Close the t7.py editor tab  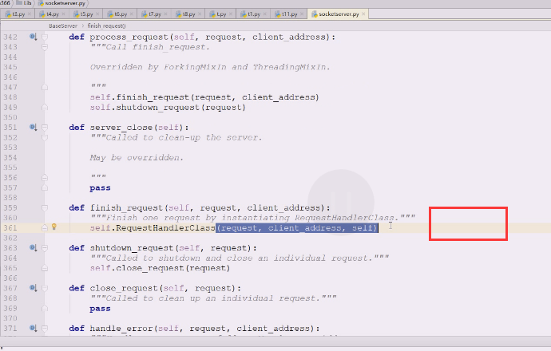point(165,14)
